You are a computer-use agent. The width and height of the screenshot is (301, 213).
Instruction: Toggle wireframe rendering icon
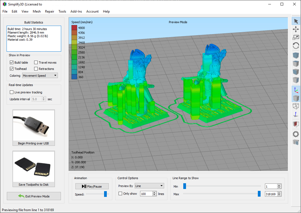coord(296,106)
